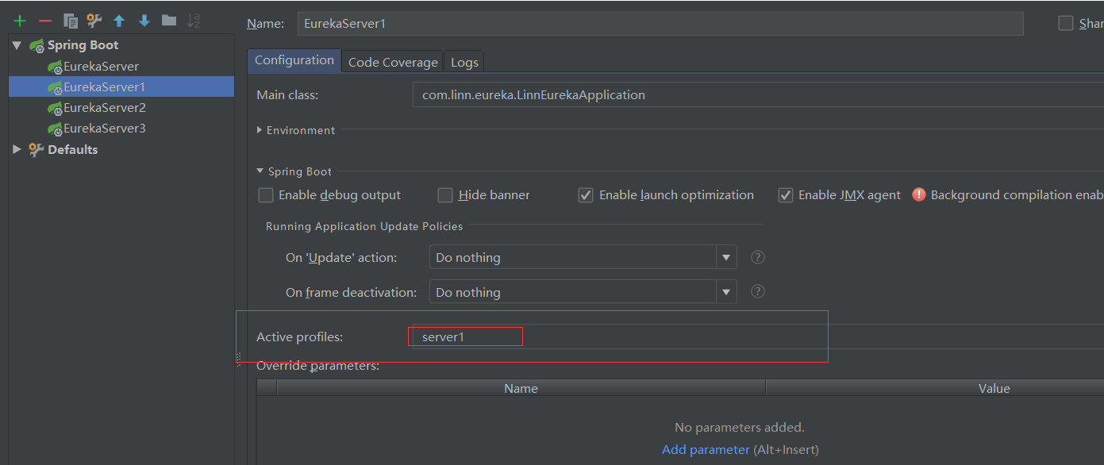Copy the selected configuration
Image resolution: width=1104 pixels, height=465 pixels.
coord(70,21)
